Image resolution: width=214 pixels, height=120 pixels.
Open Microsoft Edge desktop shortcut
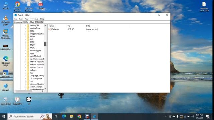[6, 61]
